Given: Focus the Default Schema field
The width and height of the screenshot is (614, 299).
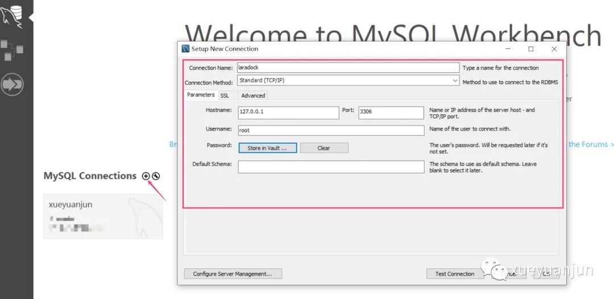Looking at the screenshot, I should pyautogui.click(x=331, y=167).
